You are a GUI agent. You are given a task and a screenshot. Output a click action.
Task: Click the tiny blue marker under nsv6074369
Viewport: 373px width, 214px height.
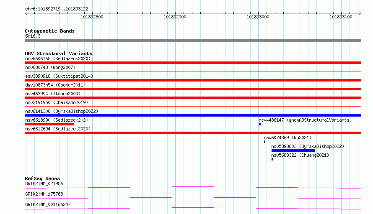coord(264,142)
